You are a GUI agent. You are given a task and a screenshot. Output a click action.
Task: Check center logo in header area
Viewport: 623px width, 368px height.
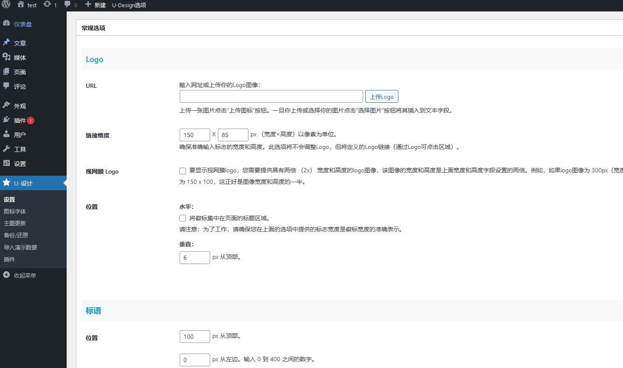coord(183,218)
